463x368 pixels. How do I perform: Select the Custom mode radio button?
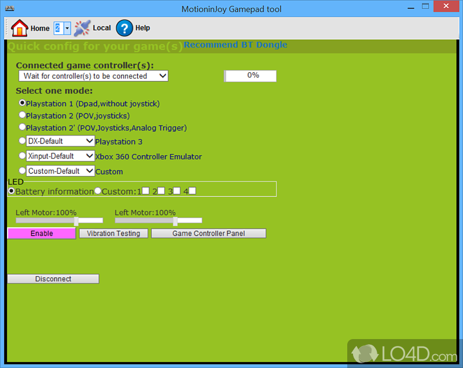coord(22,171)
